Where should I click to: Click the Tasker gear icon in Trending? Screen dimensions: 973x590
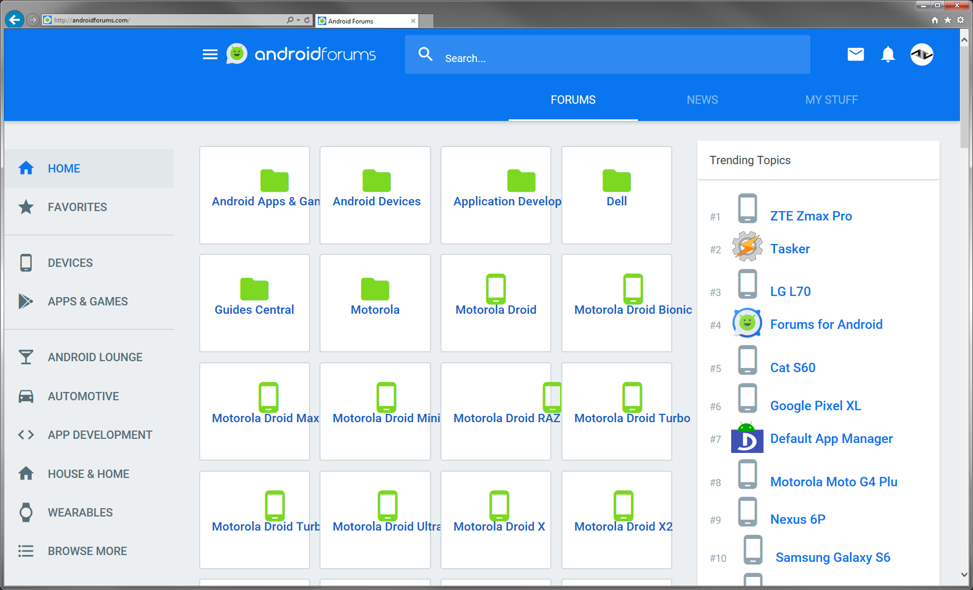[x=747, y=247]
